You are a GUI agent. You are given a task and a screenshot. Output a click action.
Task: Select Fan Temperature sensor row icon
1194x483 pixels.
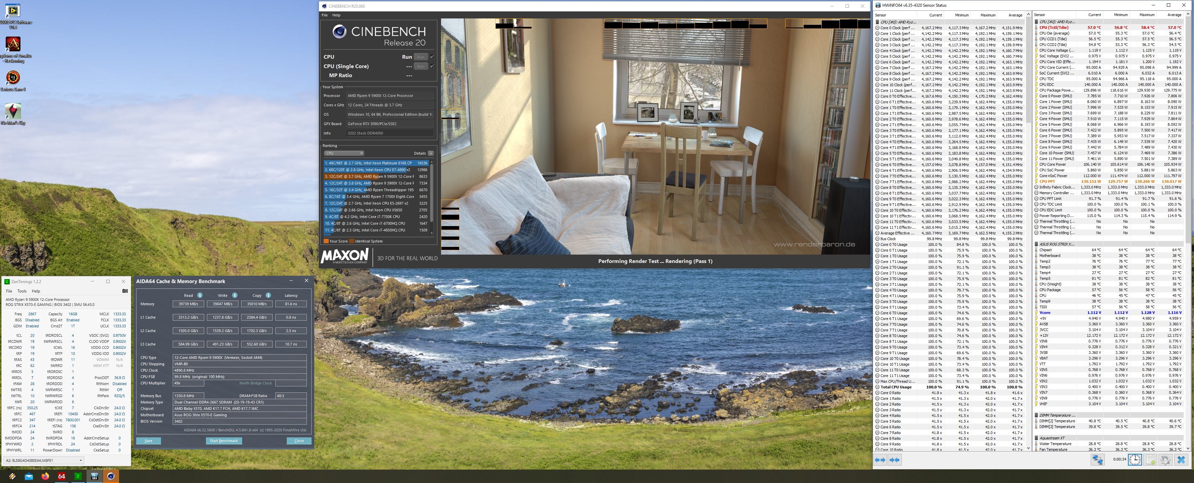click(x=1036, y=449)
